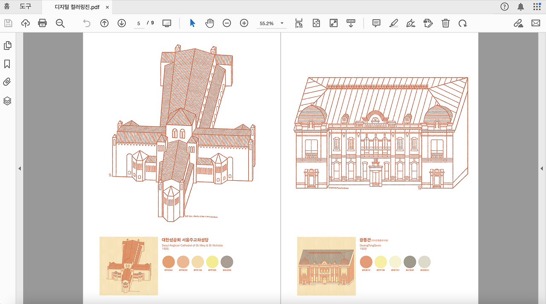The width and height of the screenshot is (546, 304).
Task: Delete with the trash can icon
Action: coord(446,23)
